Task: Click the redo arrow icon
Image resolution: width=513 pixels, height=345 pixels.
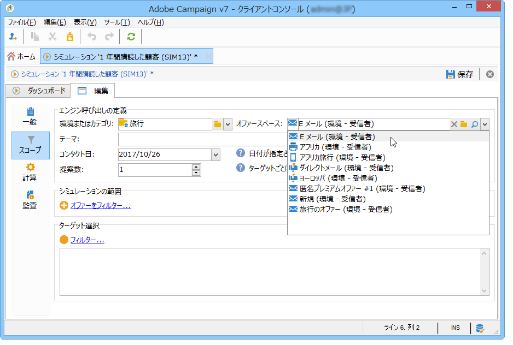Action: tap(109, 37)
